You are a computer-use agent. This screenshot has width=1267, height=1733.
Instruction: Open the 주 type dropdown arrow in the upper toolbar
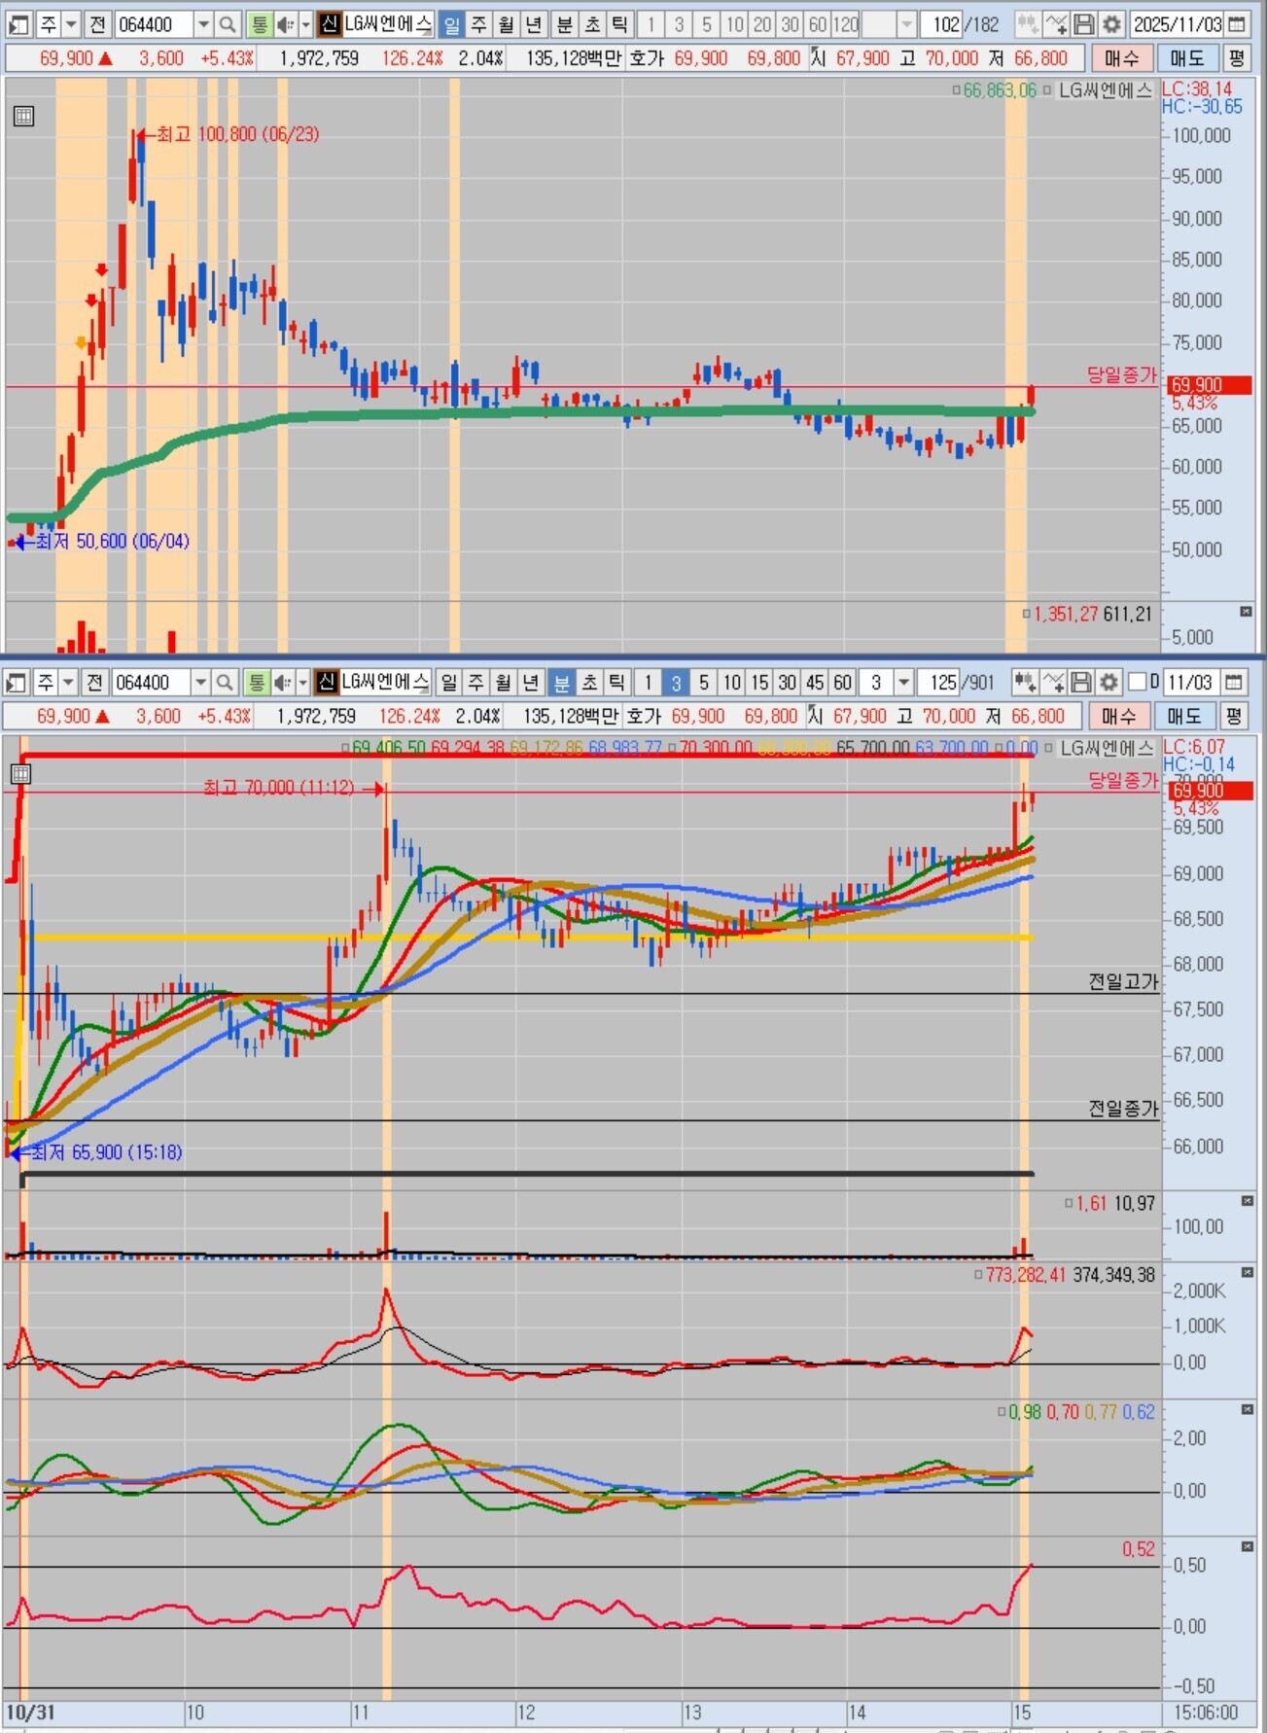[71, 24]
